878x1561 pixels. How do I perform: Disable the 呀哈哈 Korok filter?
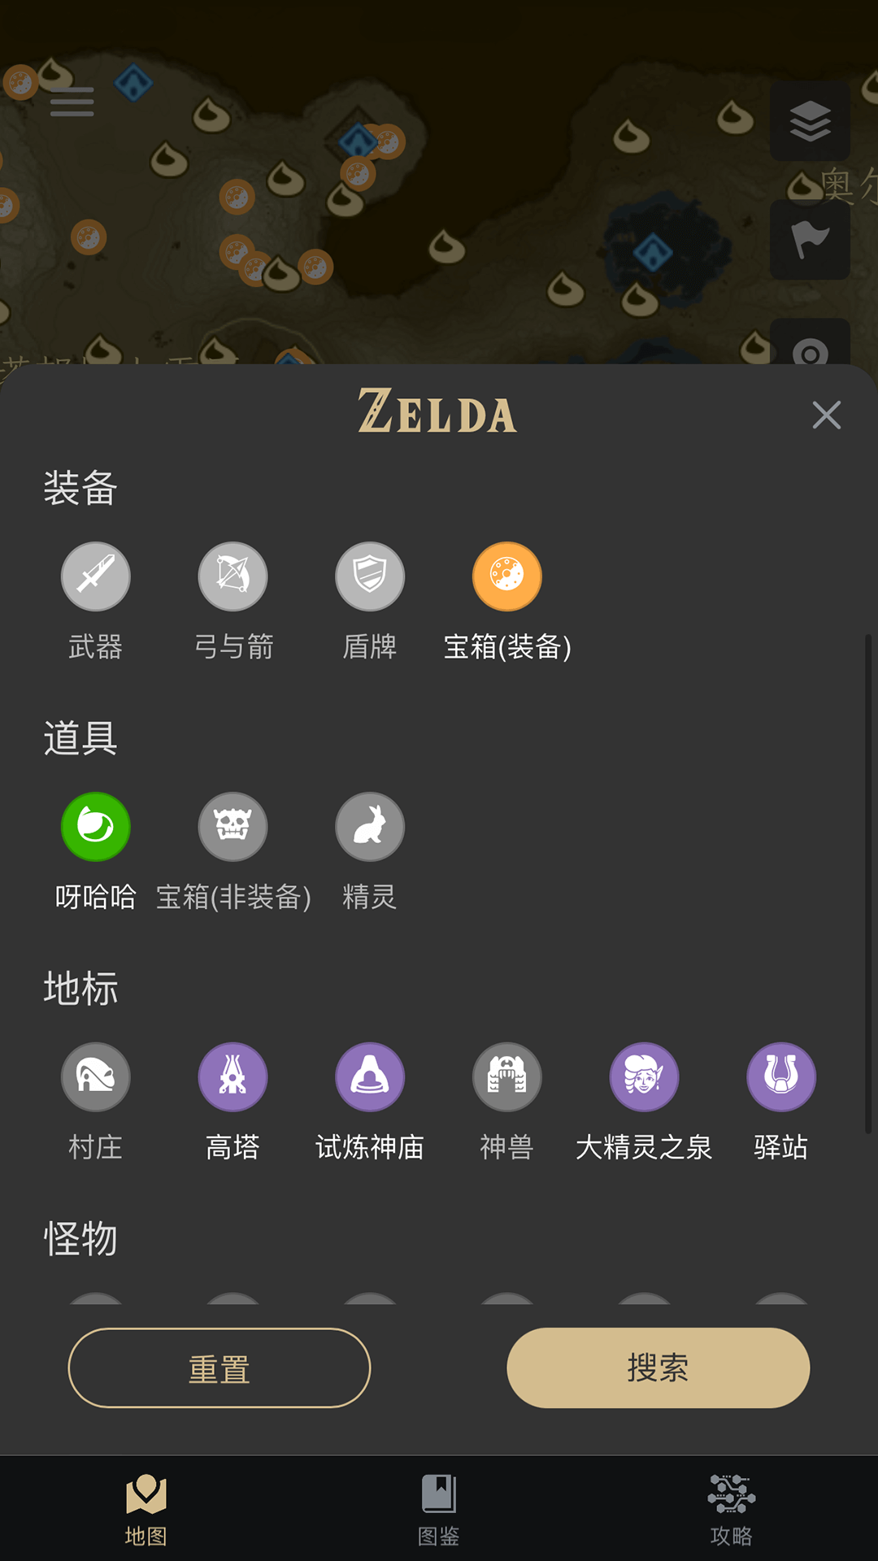click(x=96, y=826)
